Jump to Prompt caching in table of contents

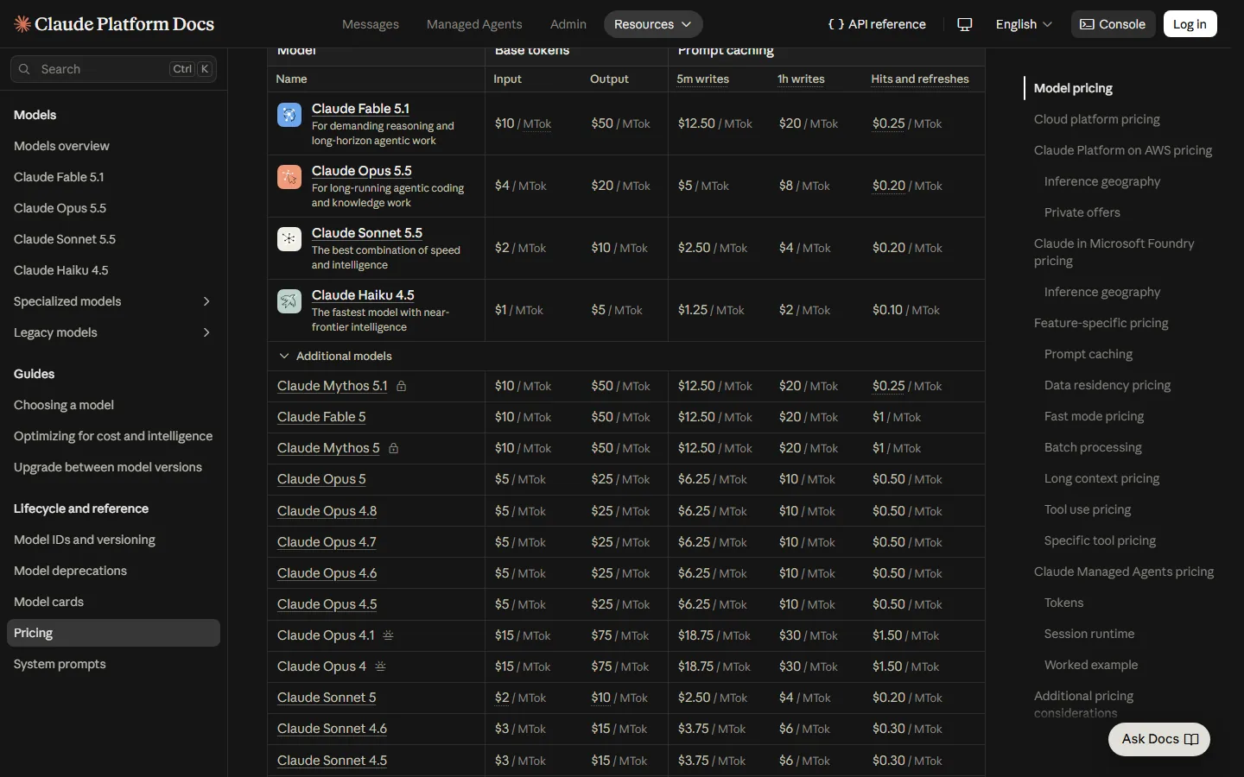1088,354
